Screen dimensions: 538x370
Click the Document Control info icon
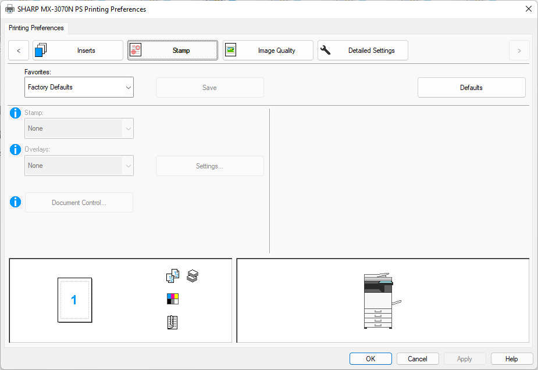coord(16,202)
